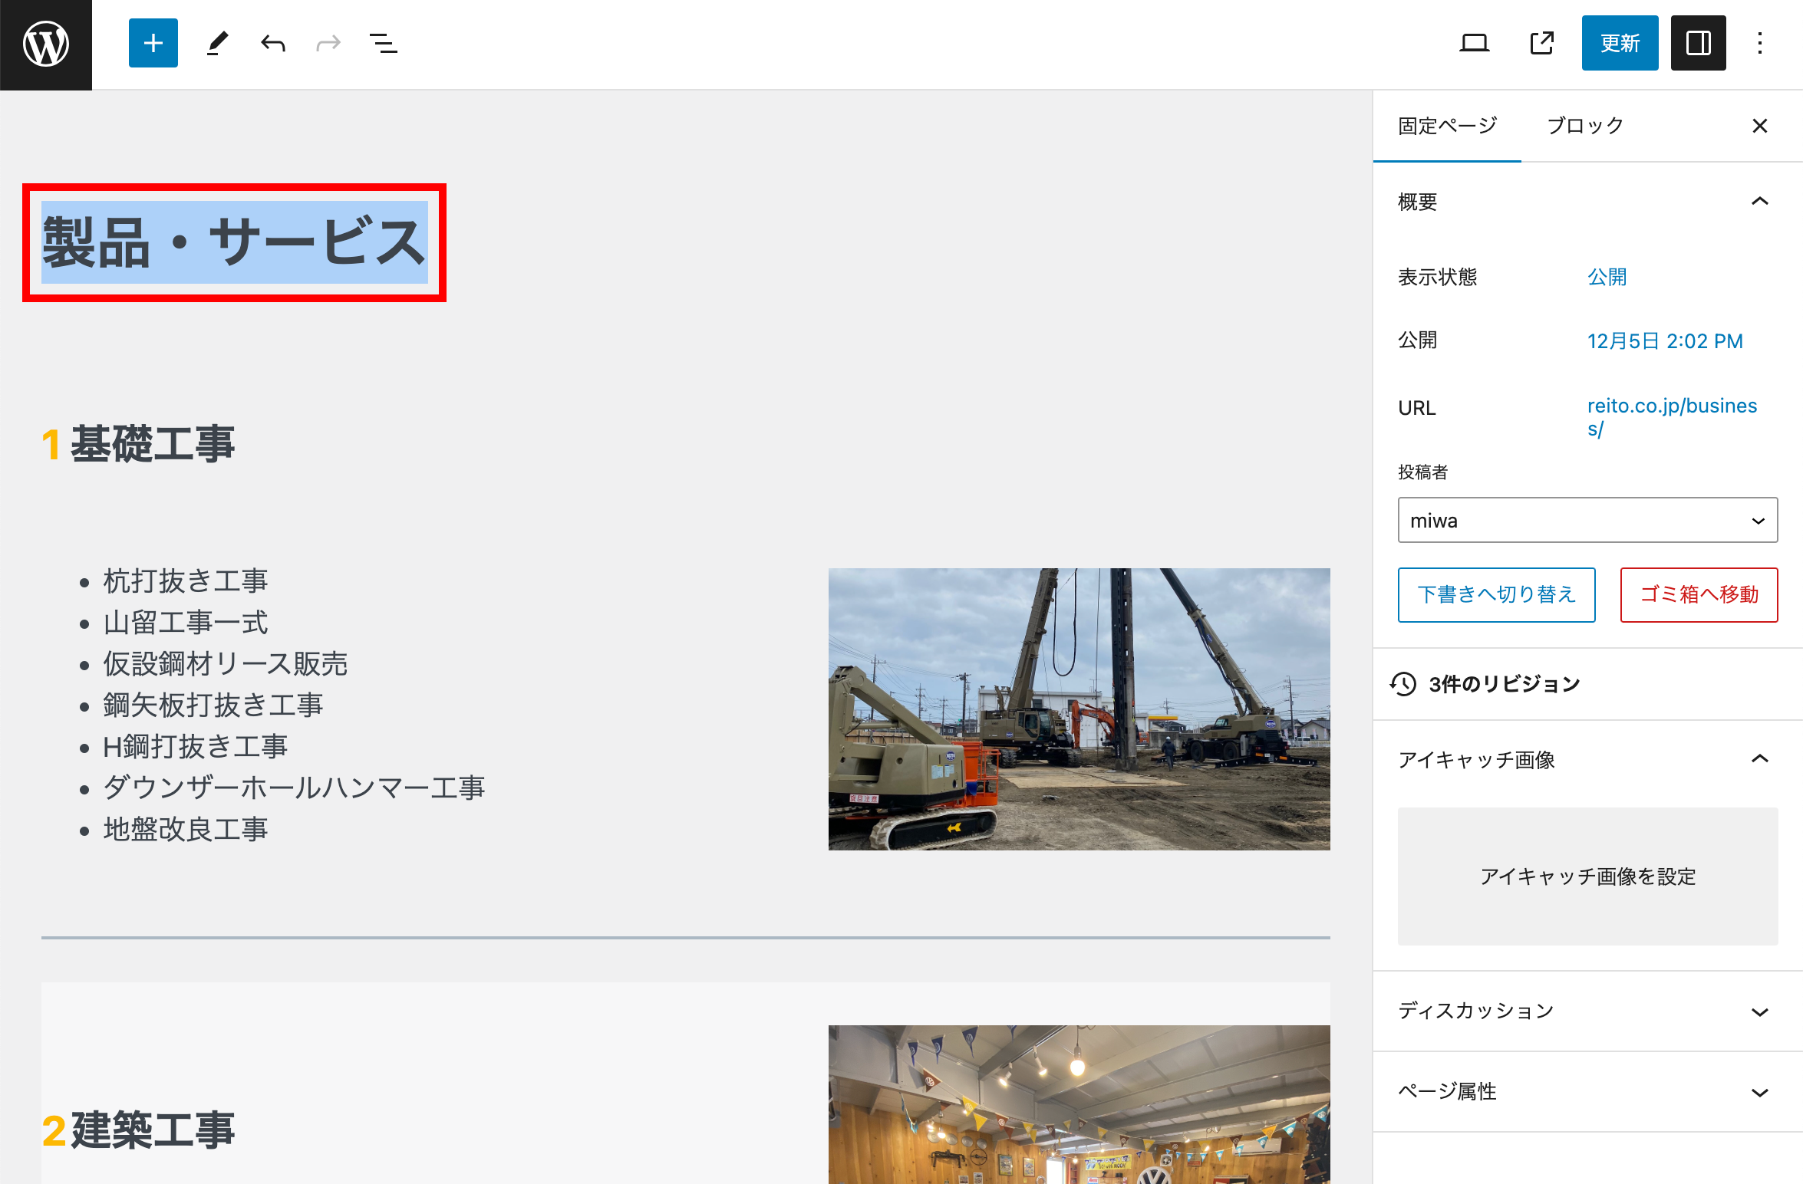1803x1184 pixels.
Task: Expand the ページ属性 section
Action: (x=1759, y=1092)
